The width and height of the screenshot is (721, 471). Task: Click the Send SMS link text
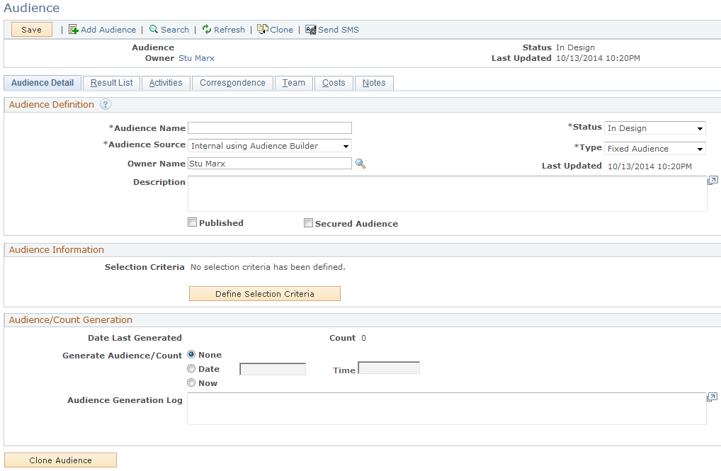click(339, 30)
